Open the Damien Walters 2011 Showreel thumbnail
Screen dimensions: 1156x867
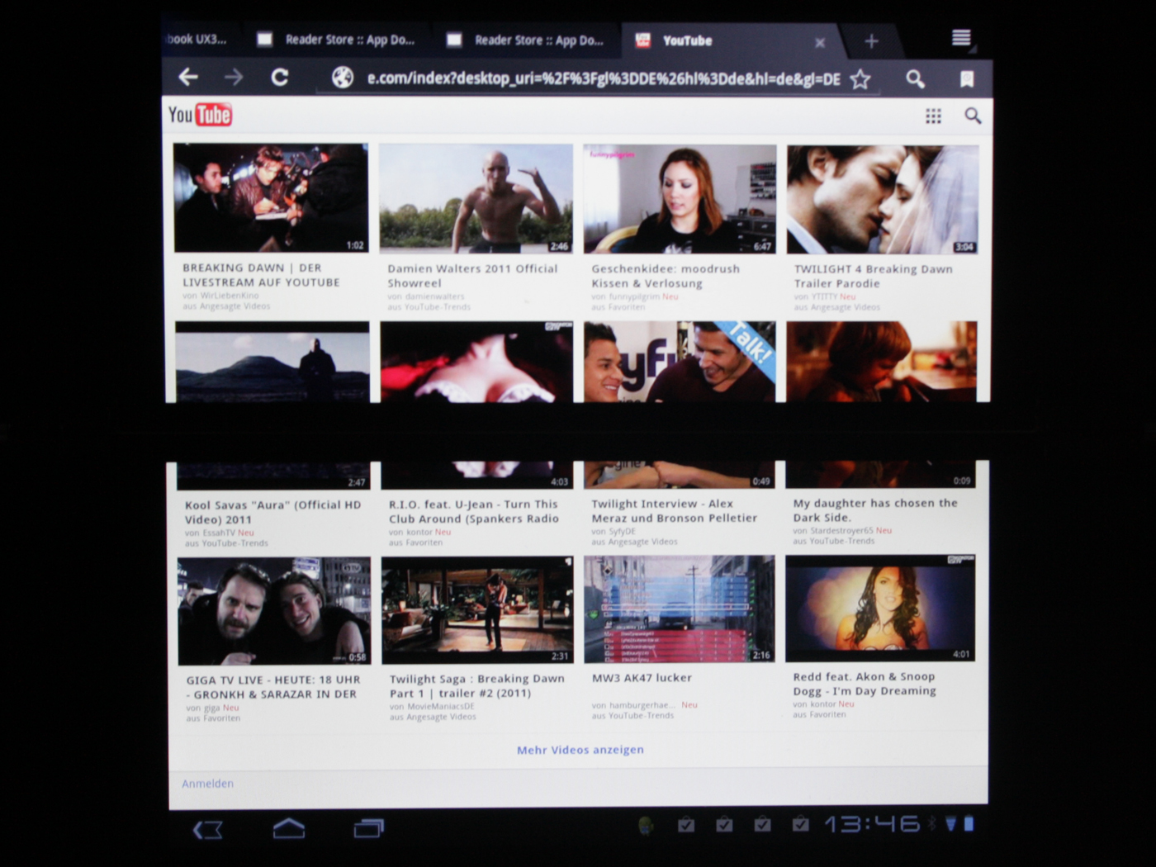click(476, 198)
